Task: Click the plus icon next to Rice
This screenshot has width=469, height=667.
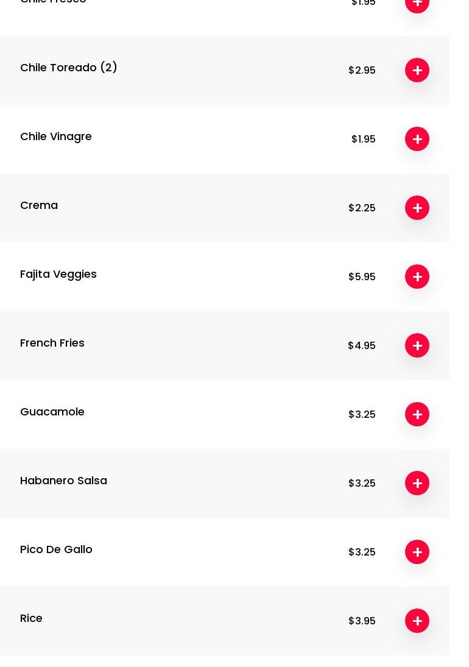Action: coord(417,621)
